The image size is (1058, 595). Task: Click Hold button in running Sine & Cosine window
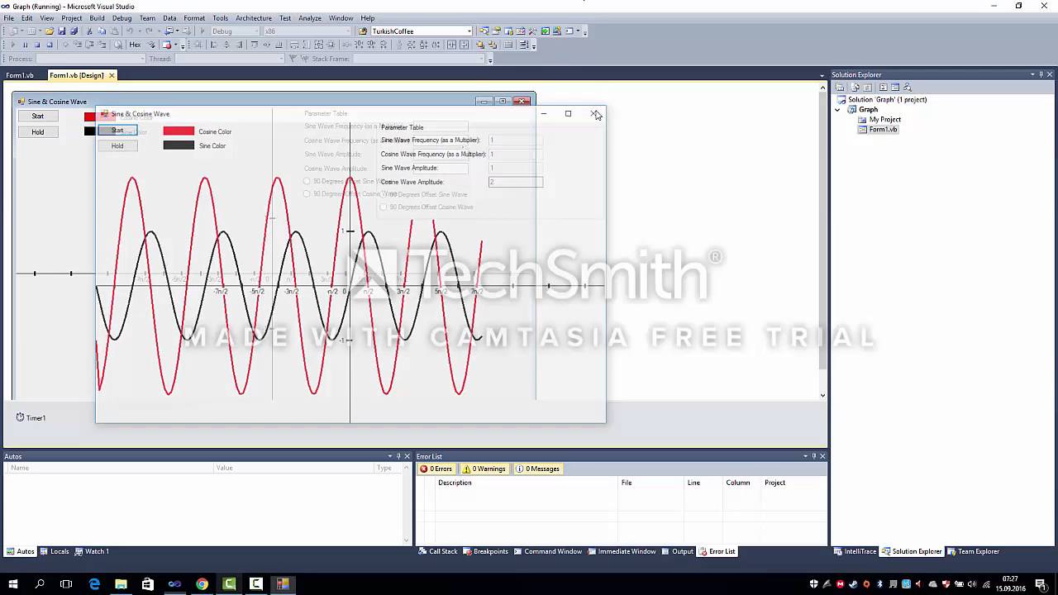(117, 146)
